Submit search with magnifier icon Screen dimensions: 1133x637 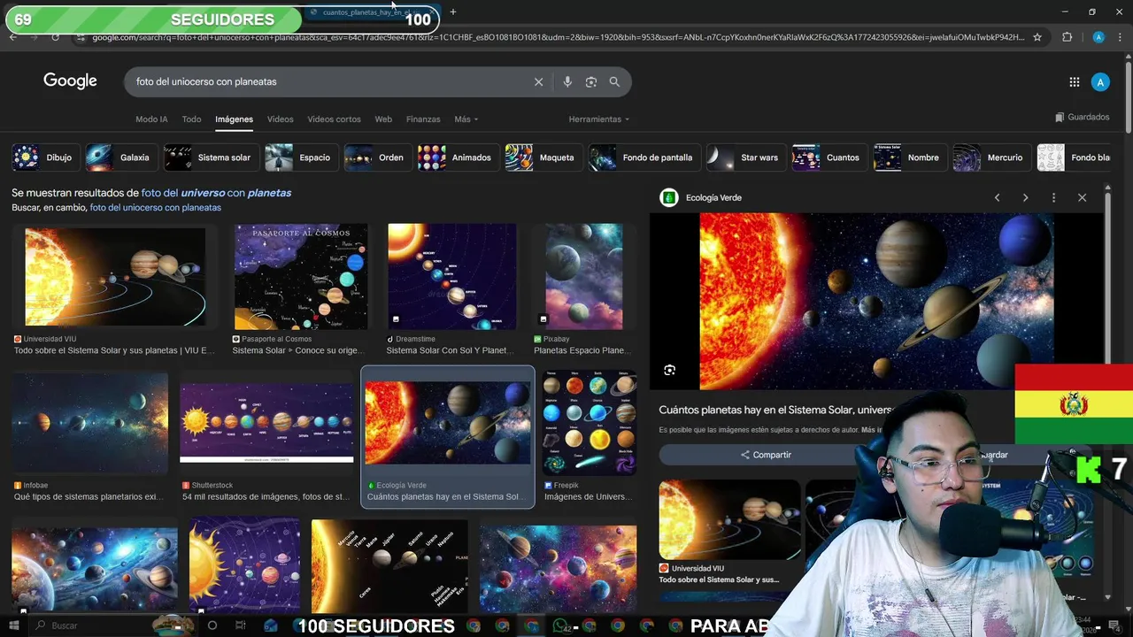point(614,81)
